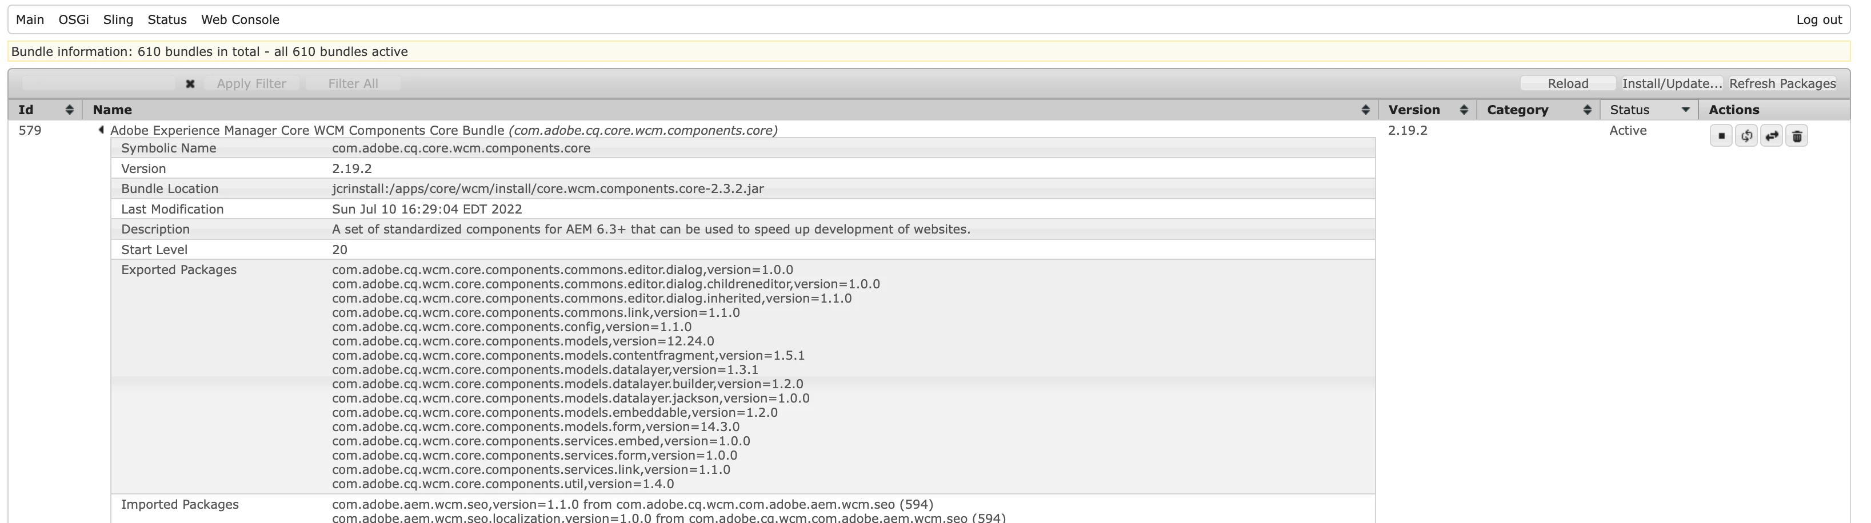Image resolution: width=1871 pixels, height=523 pixels.
Task: Click exported package models.contentfragment,version=1.5.1
Action: point(568,356)
